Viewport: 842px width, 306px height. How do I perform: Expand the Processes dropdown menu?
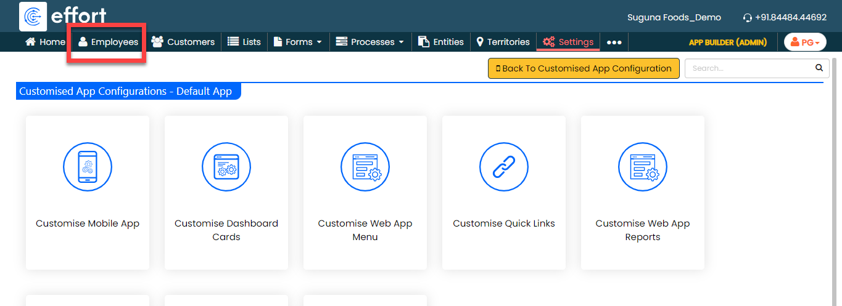pyautogui.click(x=369, y=42)
